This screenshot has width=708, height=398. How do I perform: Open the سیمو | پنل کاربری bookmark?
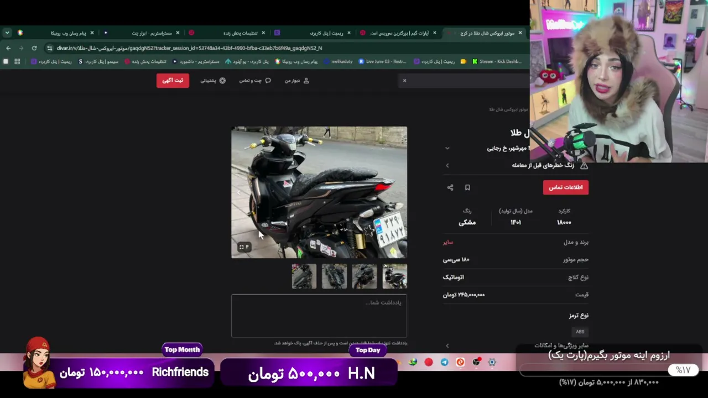(x=98, y=61)
